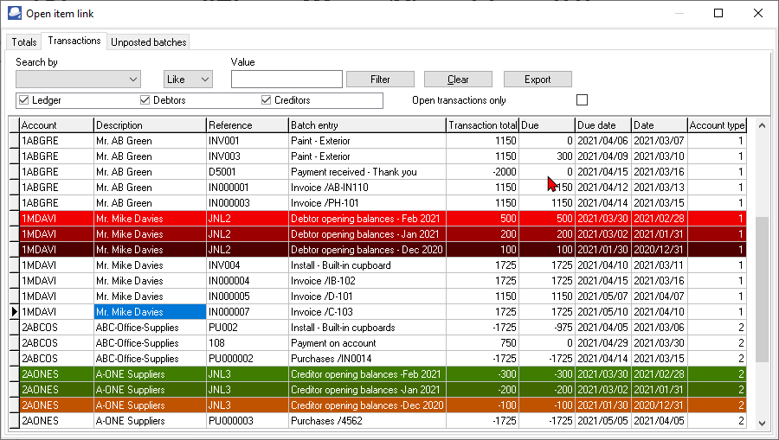Click 'Payment received - Thank you' cell
This screenshot has height=440, width=779.
tap(367, 172)
